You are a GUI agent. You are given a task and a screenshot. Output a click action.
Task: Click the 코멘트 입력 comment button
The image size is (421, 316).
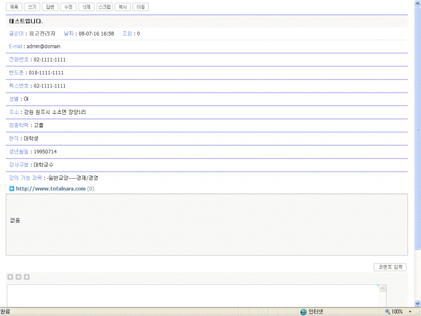391,267
